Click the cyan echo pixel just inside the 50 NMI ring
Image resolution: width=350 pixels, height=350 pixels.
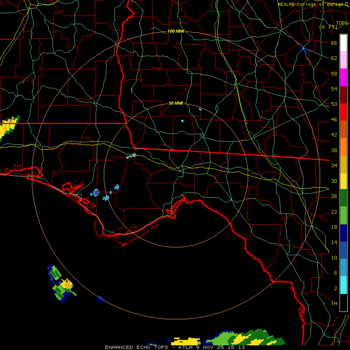click(182, 121)
